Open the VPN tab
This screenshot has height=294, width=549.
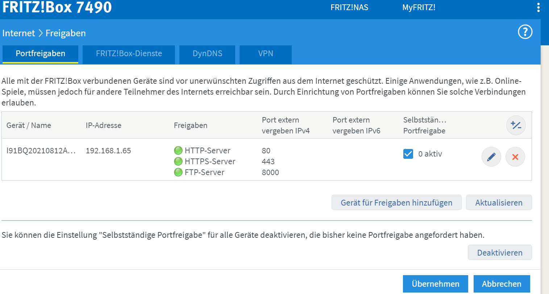coord(265,54)
